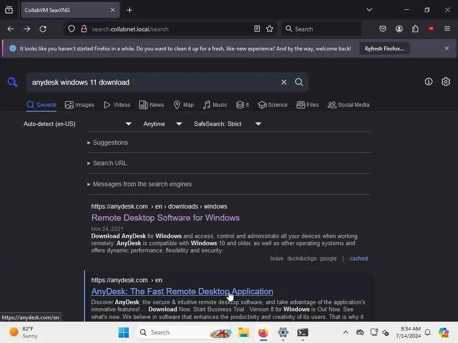
Task: Focus the SearXNG search query field
Action: click(x=153, y=82)
